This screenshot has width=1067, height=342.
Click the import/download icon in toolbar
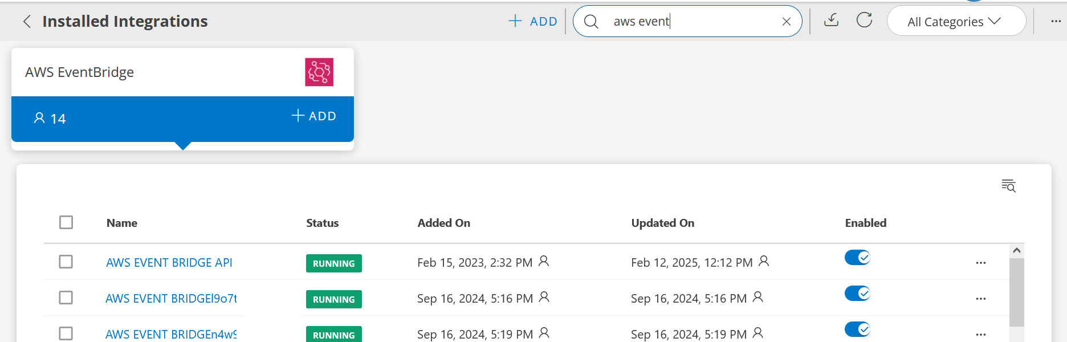point(832,21)
